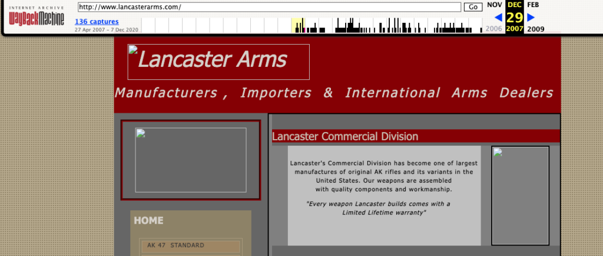The image size is (603, 256).
Task: Click the paragraph about original AK rifles
Action: [x=384, y=176]
